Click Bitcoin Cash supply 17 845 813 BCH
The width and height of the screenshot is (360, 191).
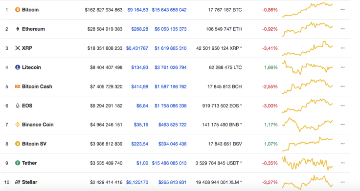tap(225, 86)
